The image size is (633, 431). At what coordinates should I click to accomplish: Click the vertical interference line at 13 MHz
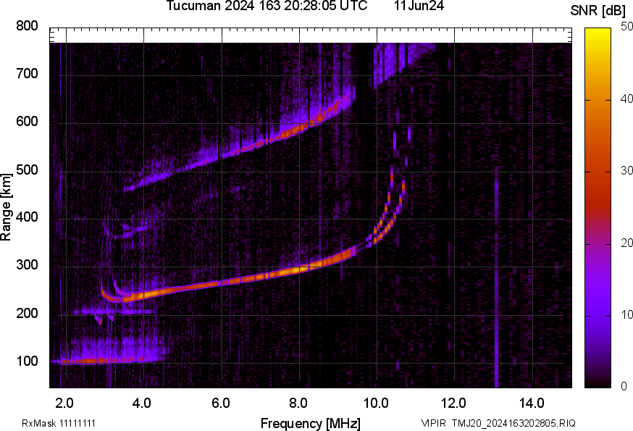tap(496, 279)
